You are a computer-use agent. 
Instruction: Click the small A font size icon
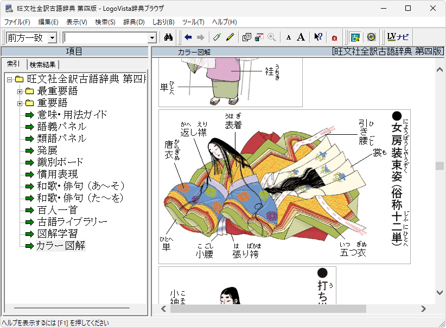click(289, 37)
